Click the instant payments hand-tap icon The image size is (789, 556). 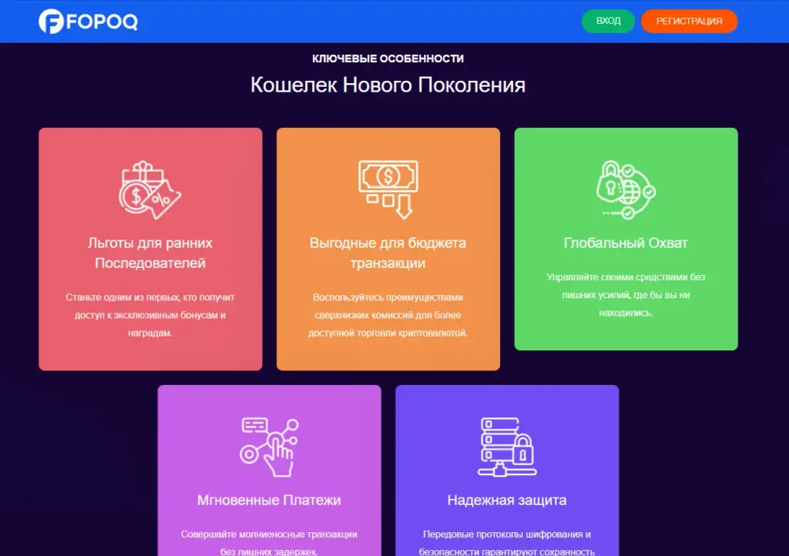click(x=269, y=447)
